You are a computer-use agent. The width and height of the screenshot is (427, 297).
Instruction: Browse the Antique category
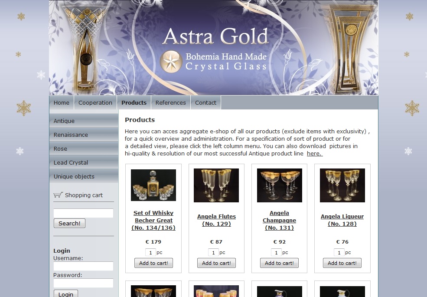tap(84, 121)
